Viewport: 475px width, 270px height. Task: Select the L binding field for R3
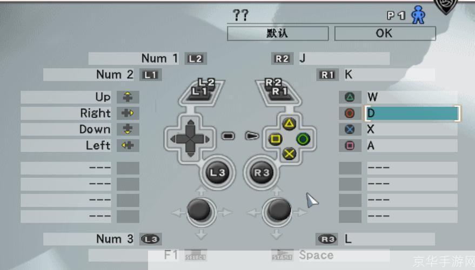coord(390,239)
